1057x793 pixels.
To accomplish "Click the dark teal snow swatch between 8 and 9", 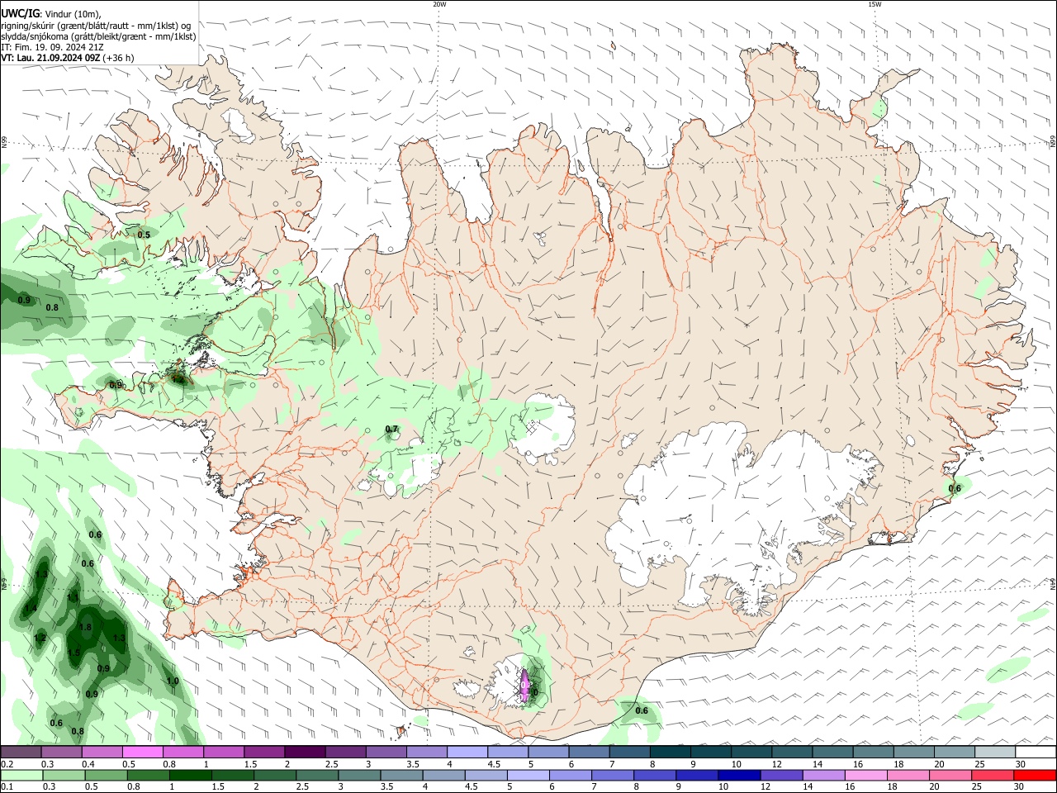I will coord(671,753).
